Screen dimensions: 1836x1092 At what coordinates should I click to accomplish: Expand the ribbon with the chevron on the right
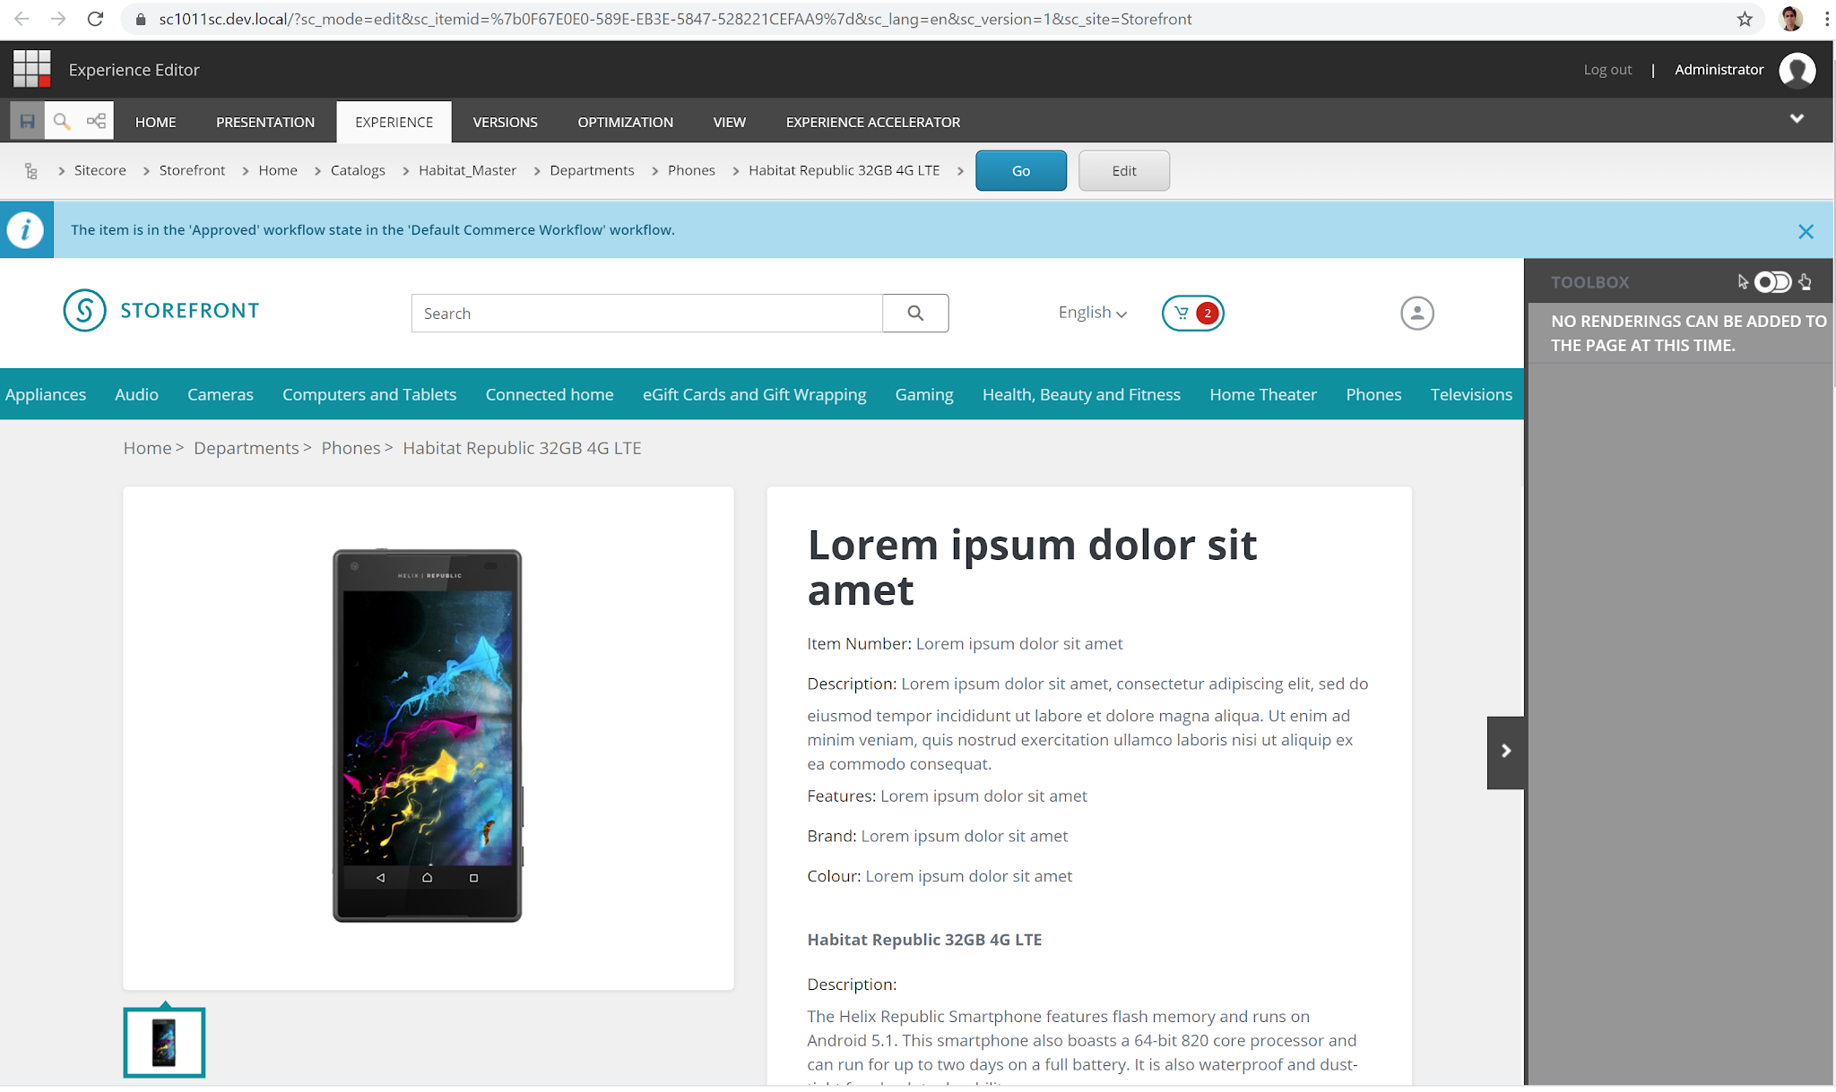tap(1797, 117)
